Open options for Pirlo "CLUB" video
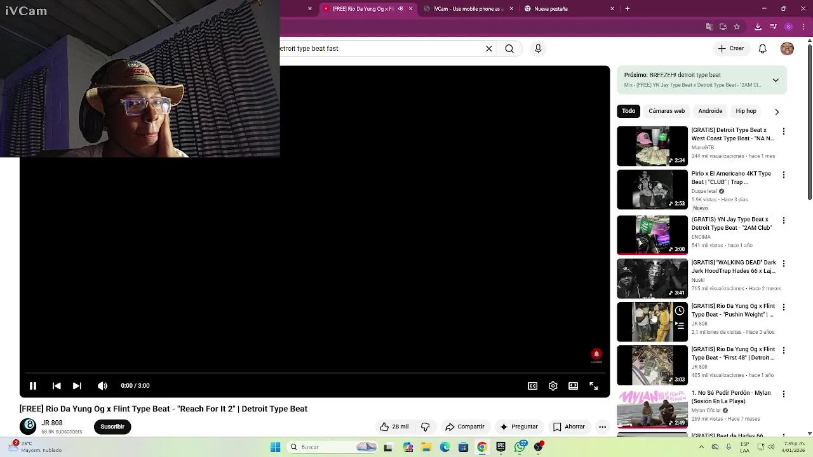813x457 pixels. (x=784, y=175)
